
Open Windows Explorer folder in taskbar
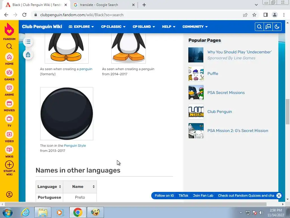point(43,212)
